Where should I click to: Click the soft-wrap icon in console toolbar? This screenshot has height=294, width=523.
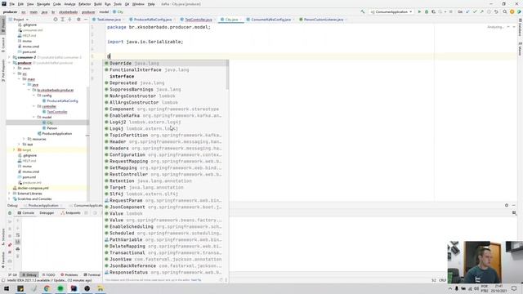click(18, 235)
